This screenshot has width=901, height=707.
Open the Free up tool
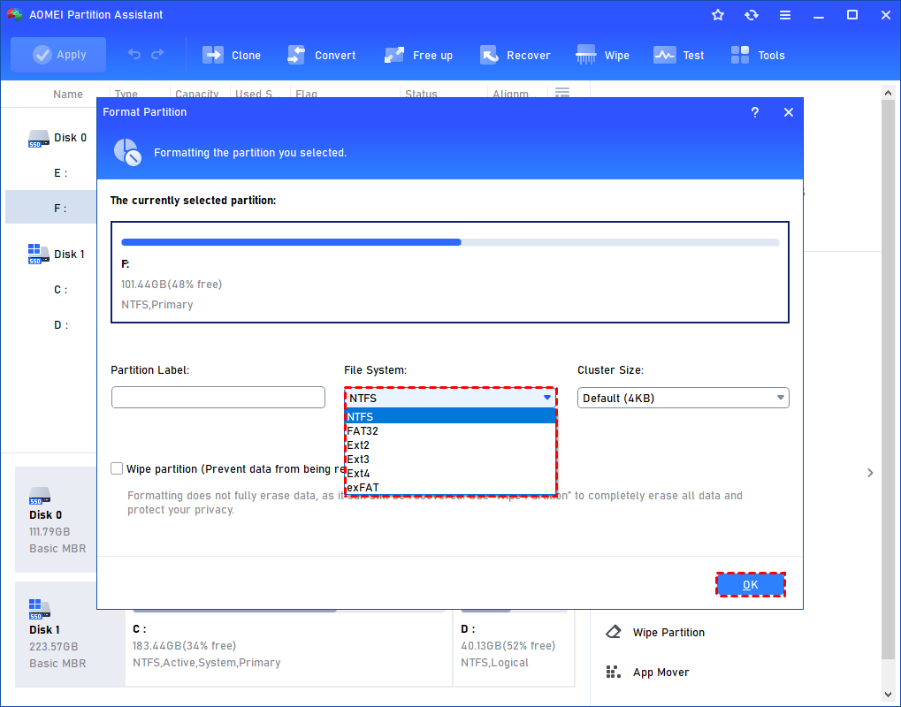tap(418, 55)
